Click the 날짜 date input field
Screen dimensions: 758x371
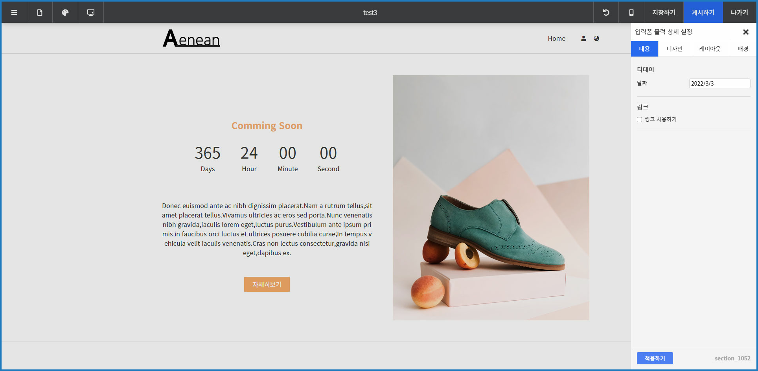click(x=719, y=84)
